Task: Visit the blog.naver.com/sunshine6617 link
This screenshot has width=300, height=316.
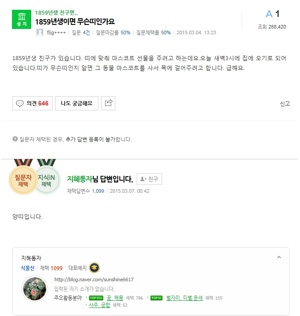Action: coord(94,280)
